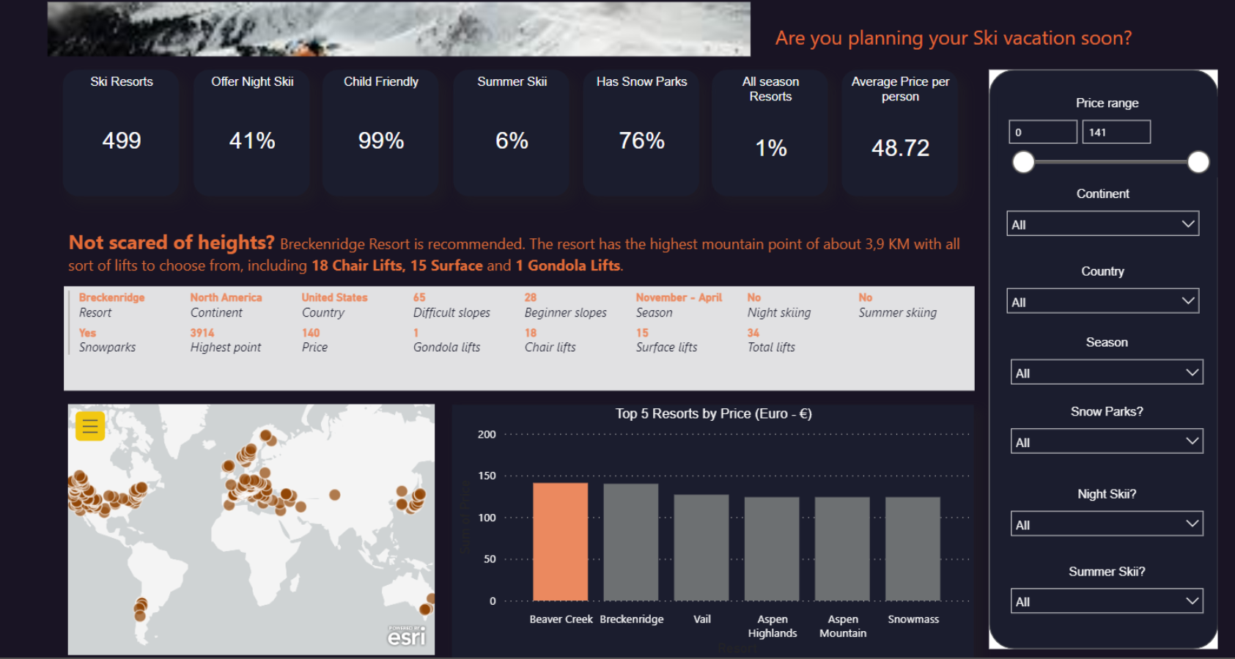This screenshot has width=1235, height=659.
Task: Select the Aspen Mountain bar
Action: 842,549
